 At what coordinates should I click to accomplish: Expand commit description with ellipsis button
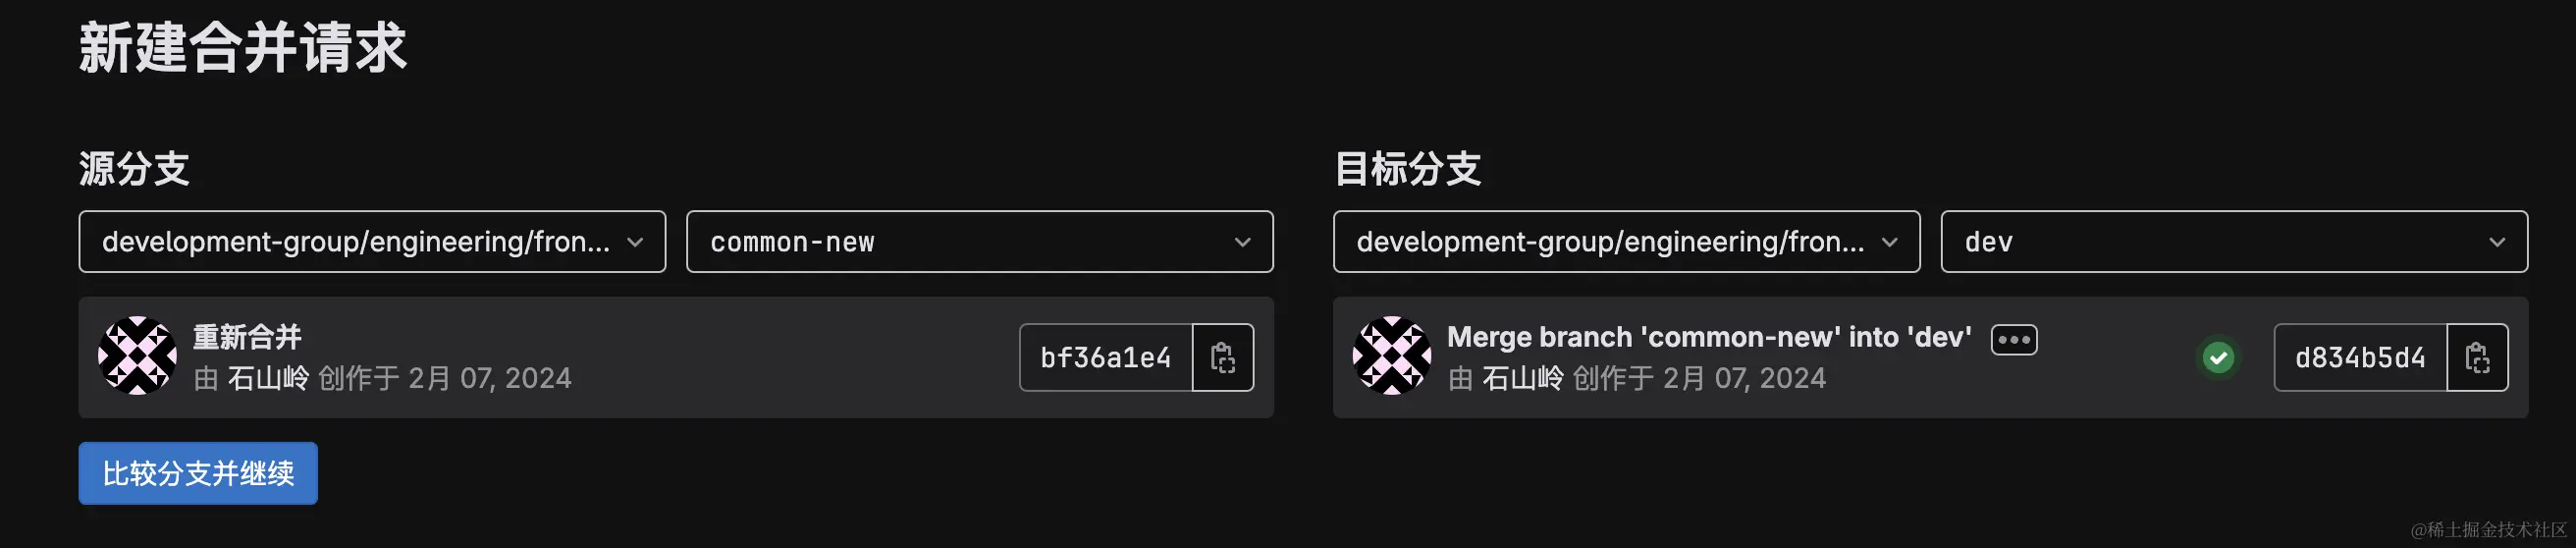tap(2014, 340)
